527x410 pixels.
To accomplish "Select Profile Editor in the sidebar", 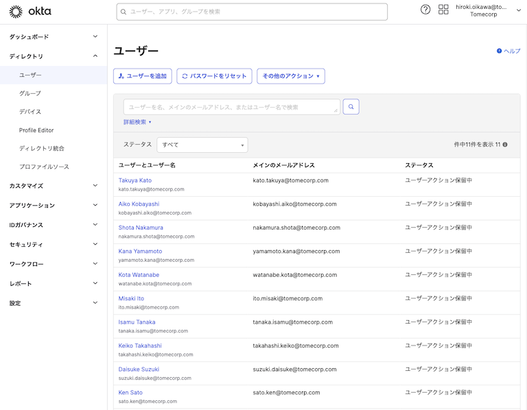I will pyautogui.click(x=36, y=130).
